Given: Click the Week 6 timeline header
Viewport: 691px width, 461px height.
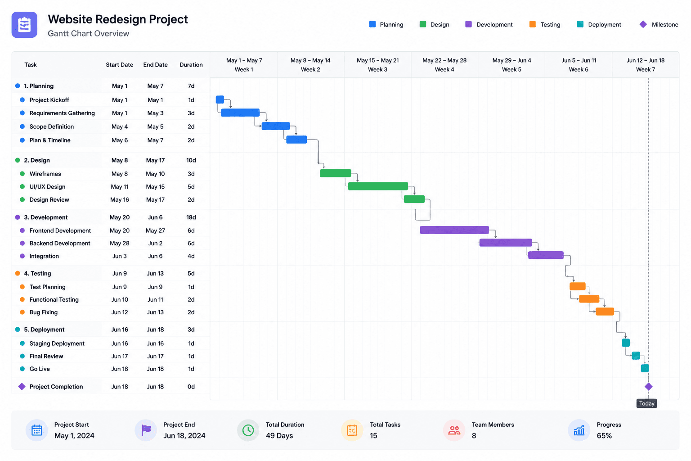Looking at the screenshot, I should 579,65.
